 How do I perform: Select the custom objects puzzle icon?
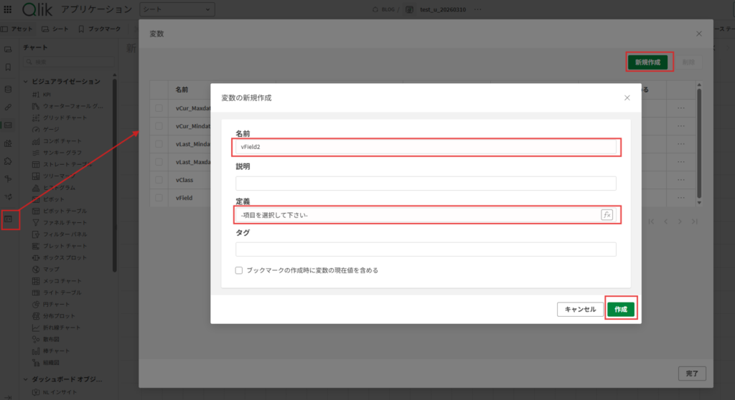coord(9,161)
